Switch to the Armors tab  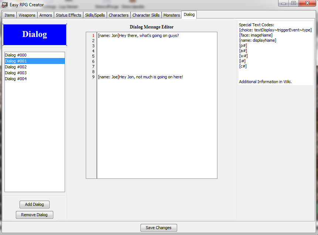[45, 15]
